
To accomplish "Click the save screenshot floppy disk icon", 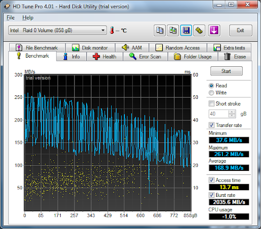I will click(186, 31).
